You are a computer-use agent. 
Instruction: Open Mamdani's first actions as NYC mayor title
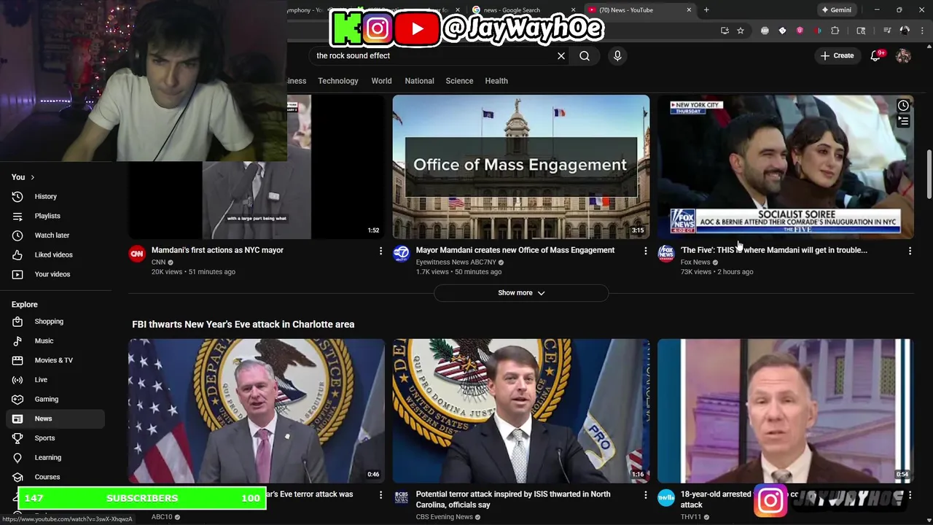coord(217,250)
